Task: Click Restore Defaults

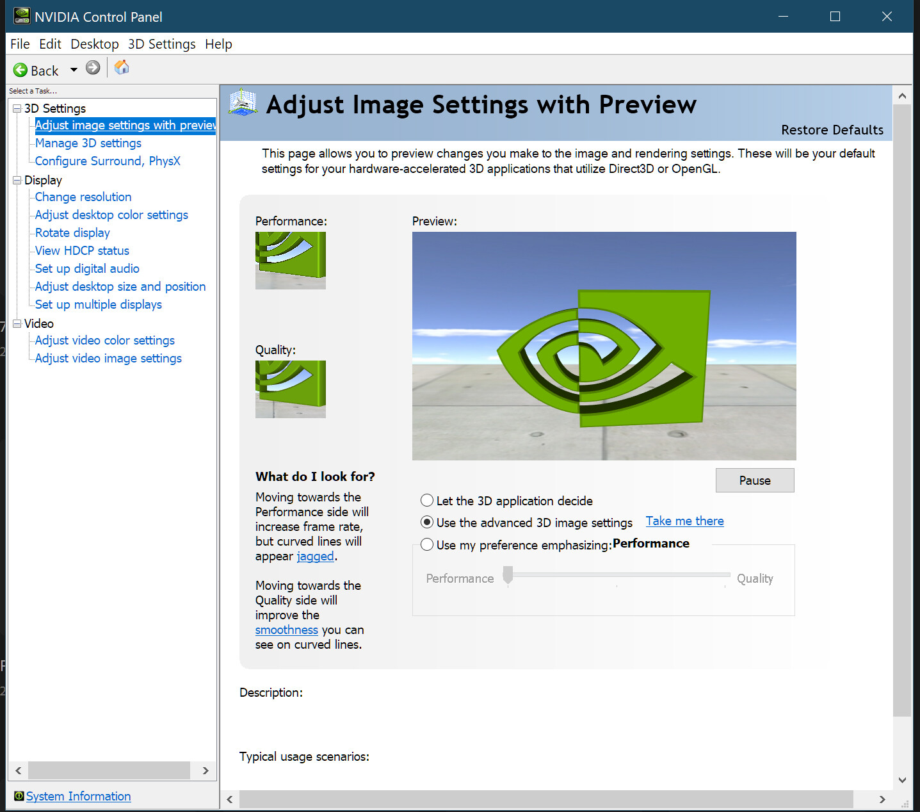Action: tap(832, 130)
